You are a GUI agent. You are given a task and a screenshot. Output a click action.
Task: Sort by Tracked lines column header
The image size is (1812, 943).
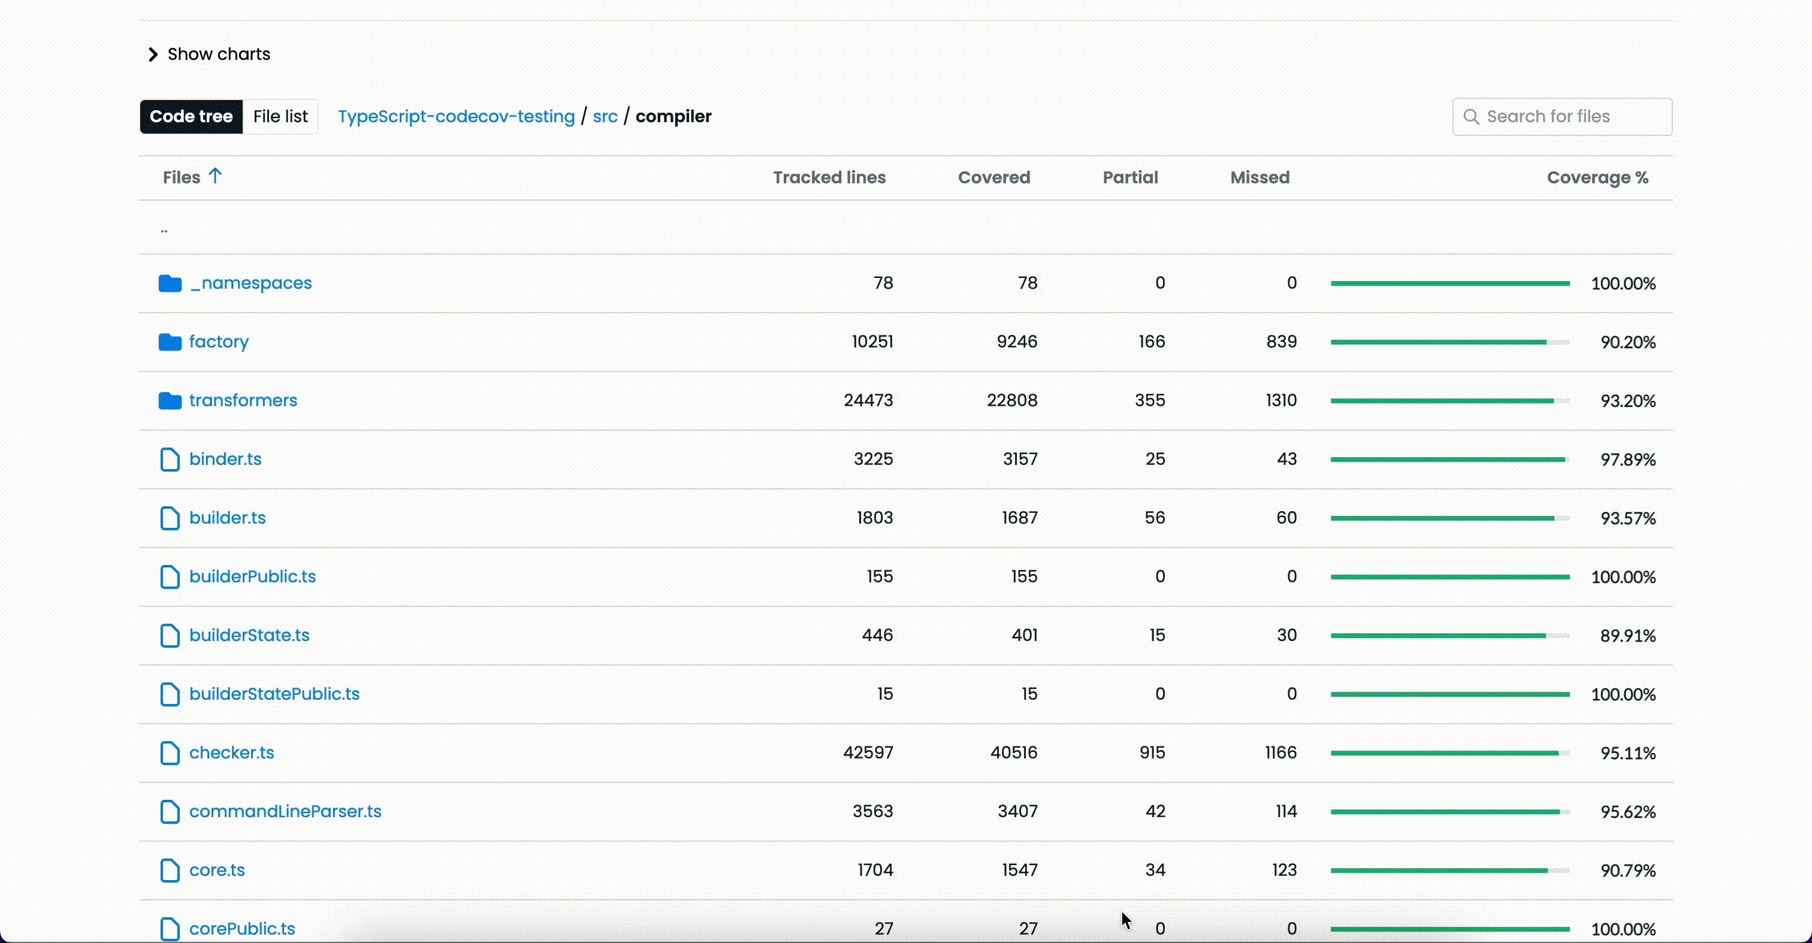pos(829,178)
